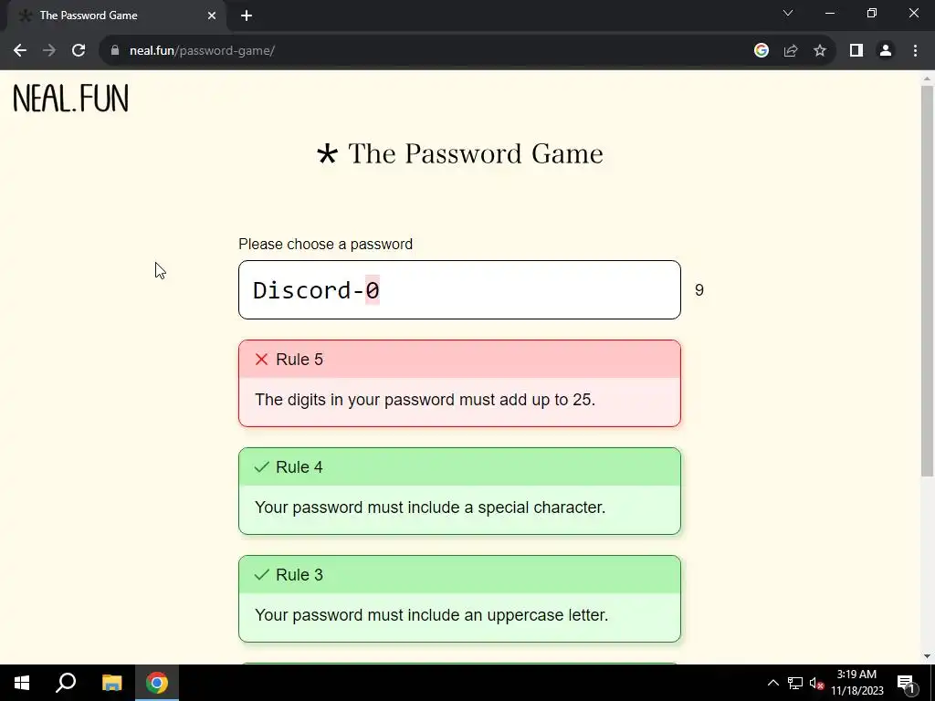
Task: Click the green checkmark on Rule 3
Action: 261,575
